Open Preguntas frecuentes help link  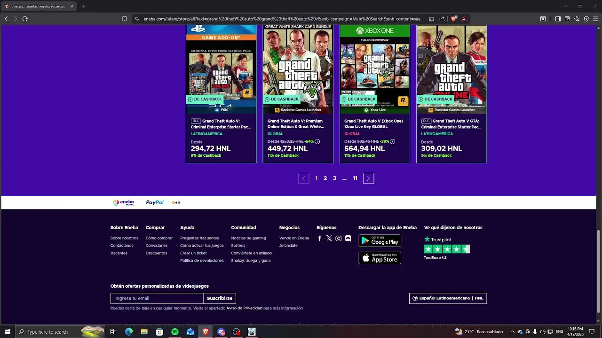pyautogui.click(x=199, y=238)
